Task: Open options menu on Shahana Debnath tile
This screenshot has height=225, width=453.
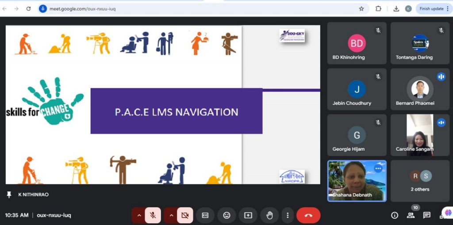Action: (378, 168)
